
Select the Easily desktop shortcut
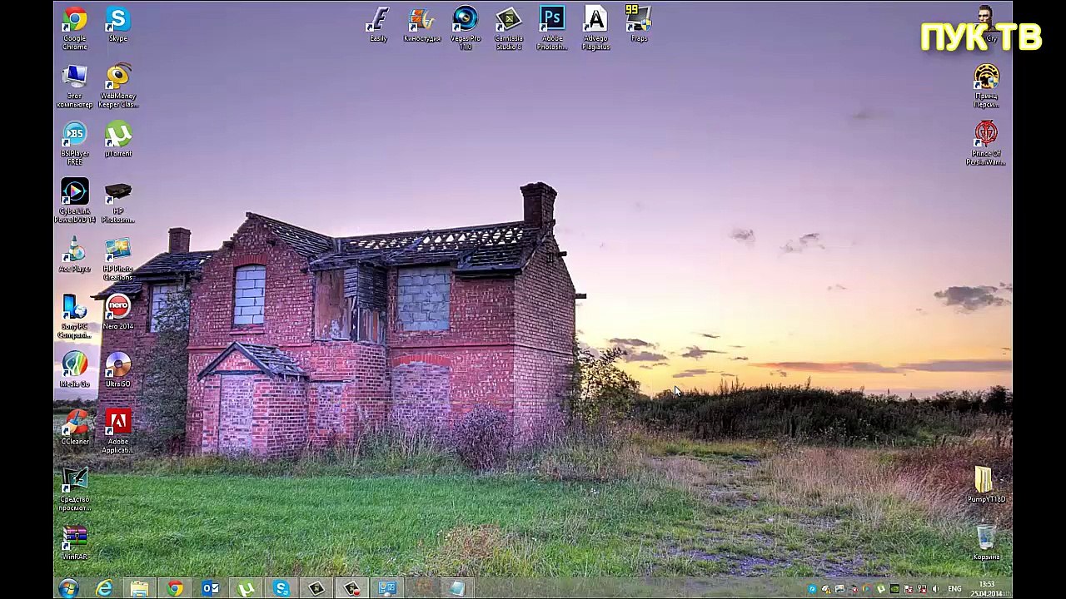[378, 24]
